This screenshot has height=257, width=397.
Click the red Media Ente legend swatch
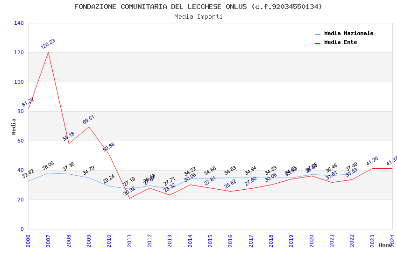(x=318, y=43)
